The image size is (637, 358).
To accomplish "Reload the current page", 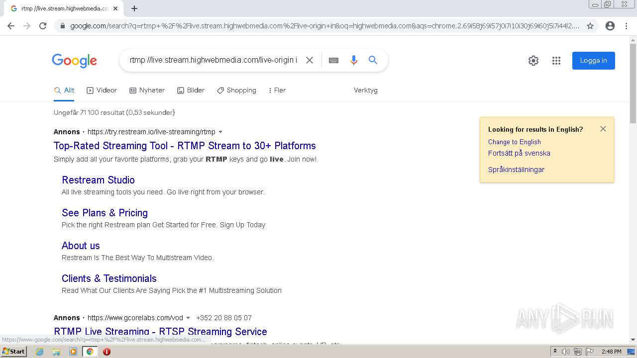I will [x=43, y=26].
